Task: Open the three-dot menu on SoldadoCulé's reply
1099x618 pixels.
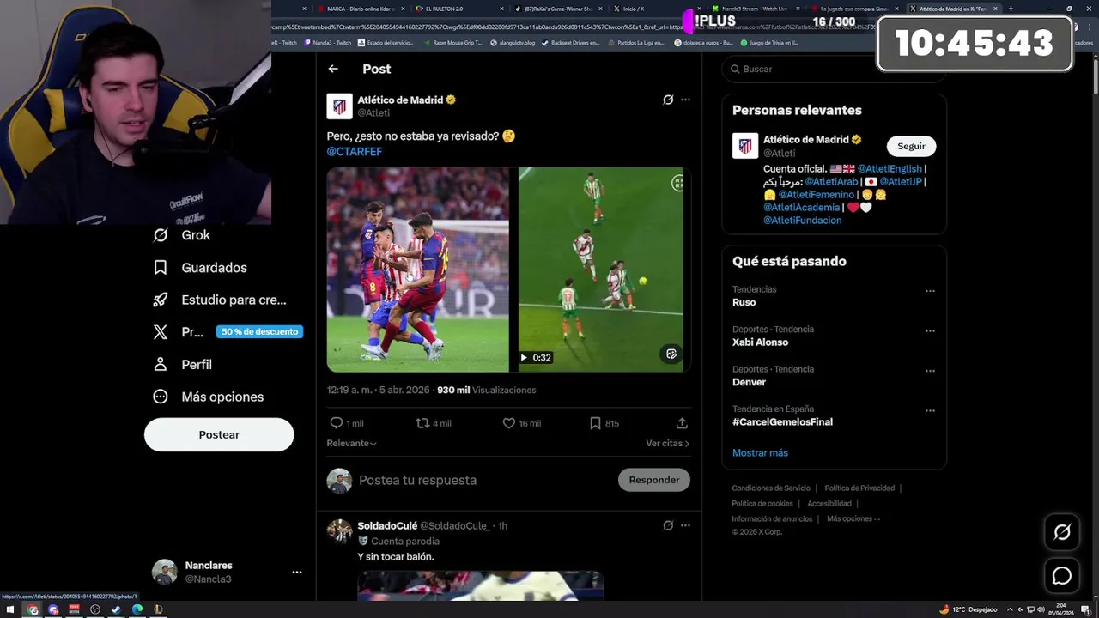Action: (685, 525)
